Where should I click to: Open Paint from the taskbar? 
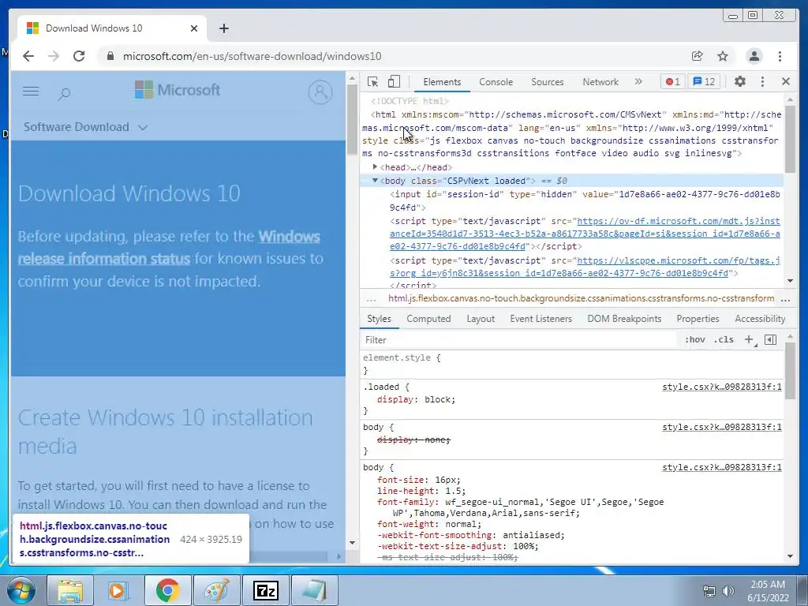pyautogui.click(x=217, y=590)
